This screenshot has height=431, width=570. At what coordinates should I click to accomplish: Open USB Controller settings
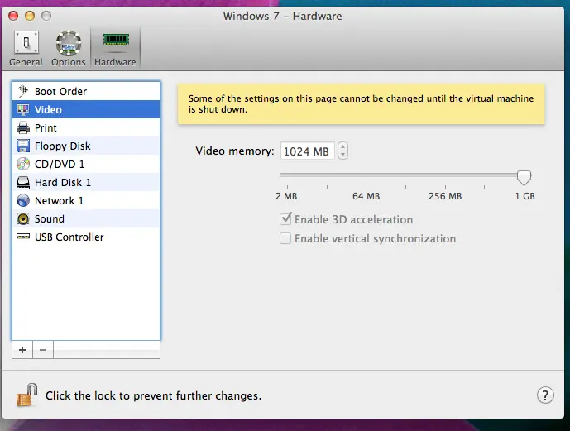[x=69, y=237]
